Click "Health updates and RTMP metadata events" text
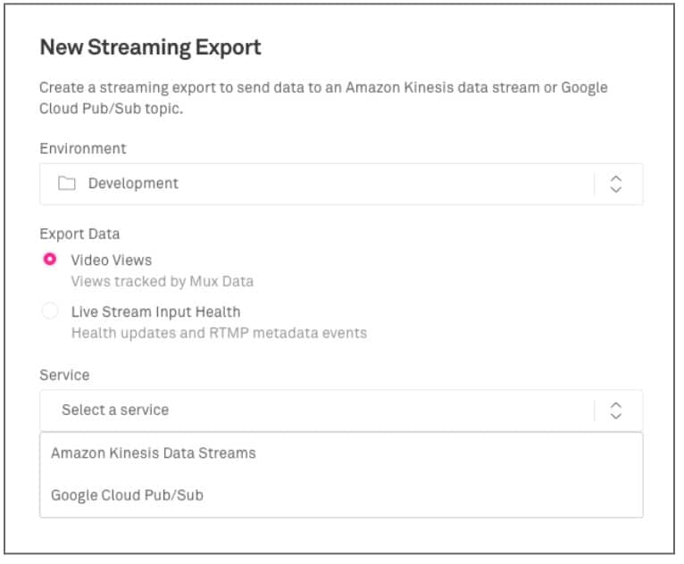This screenshot has width=684, height=564. [x=219, y=333]
